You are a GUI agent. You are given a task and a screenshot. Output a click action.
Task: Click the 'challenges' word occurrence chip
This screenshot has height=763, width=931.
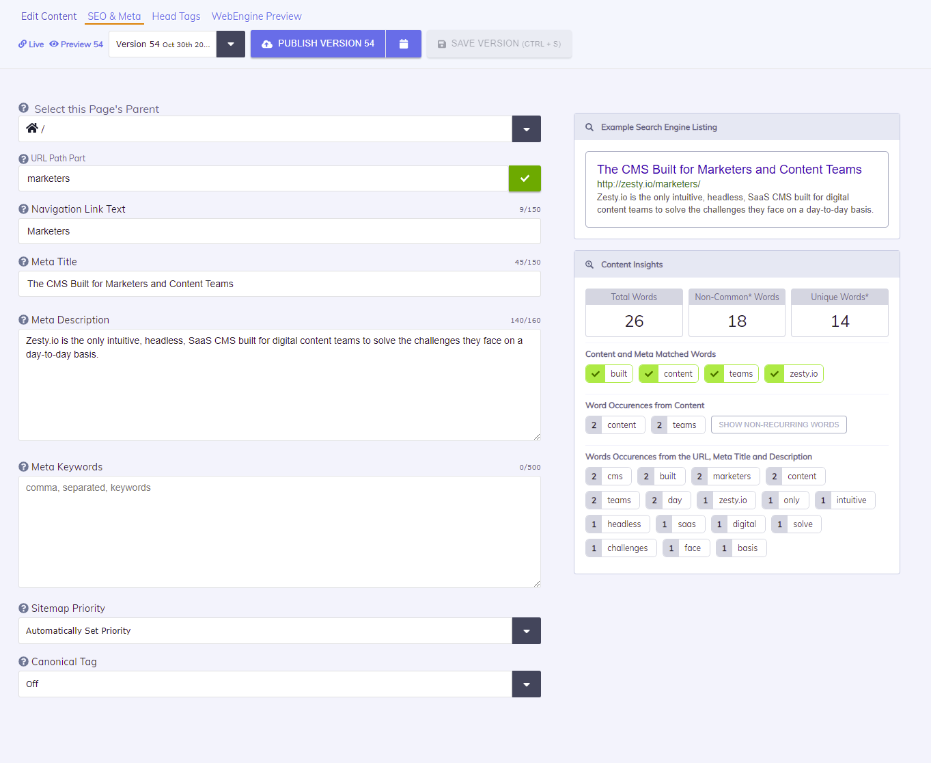(621, 548)
